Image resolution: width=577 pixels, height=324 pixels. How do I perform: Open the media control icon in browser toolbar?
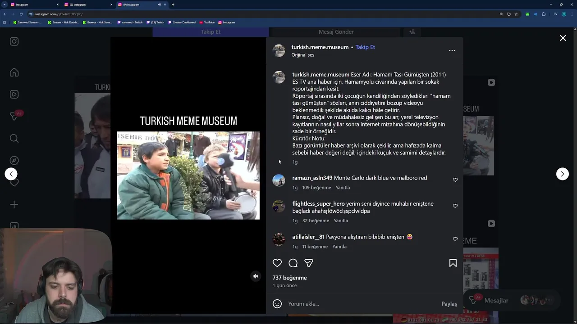point(556,14)
